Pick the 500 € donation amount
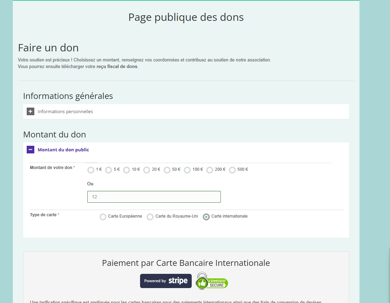The image size is (390, 303). pyautogui.click(x=232, y=170)
